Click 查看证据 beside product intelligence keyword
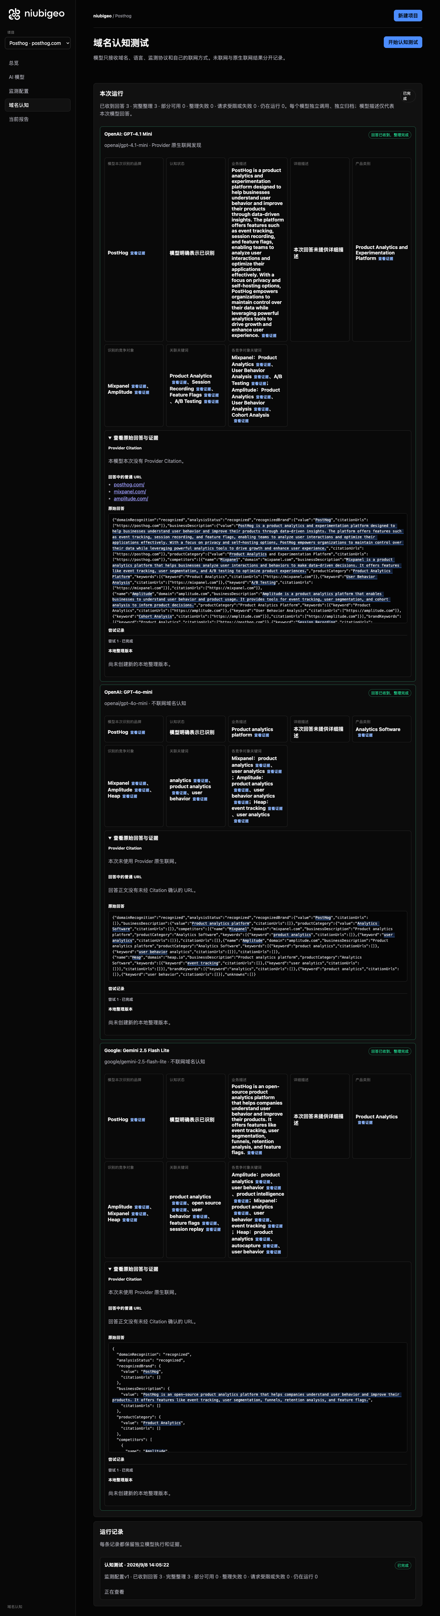This screenshot has width=440, height=1616. point(241,1201)
